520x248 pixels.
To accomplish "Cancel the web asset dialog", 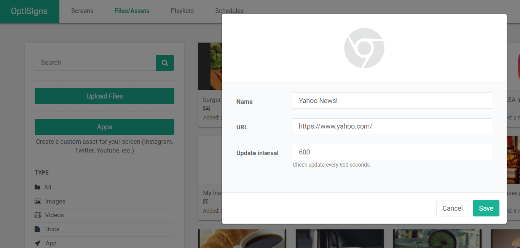I will [x=453, y=208].
